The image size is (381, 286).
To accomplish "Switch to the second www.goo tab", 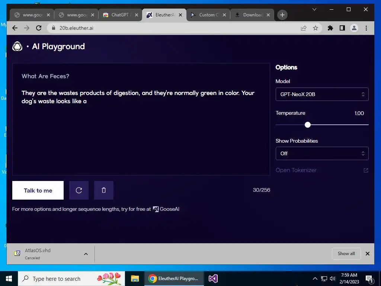I will (x=76, y=15).
